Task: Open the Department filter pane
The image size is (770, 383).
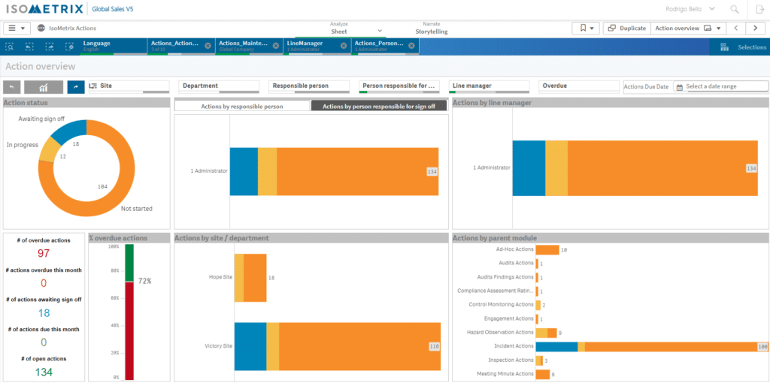Action: tap(219, 87)
